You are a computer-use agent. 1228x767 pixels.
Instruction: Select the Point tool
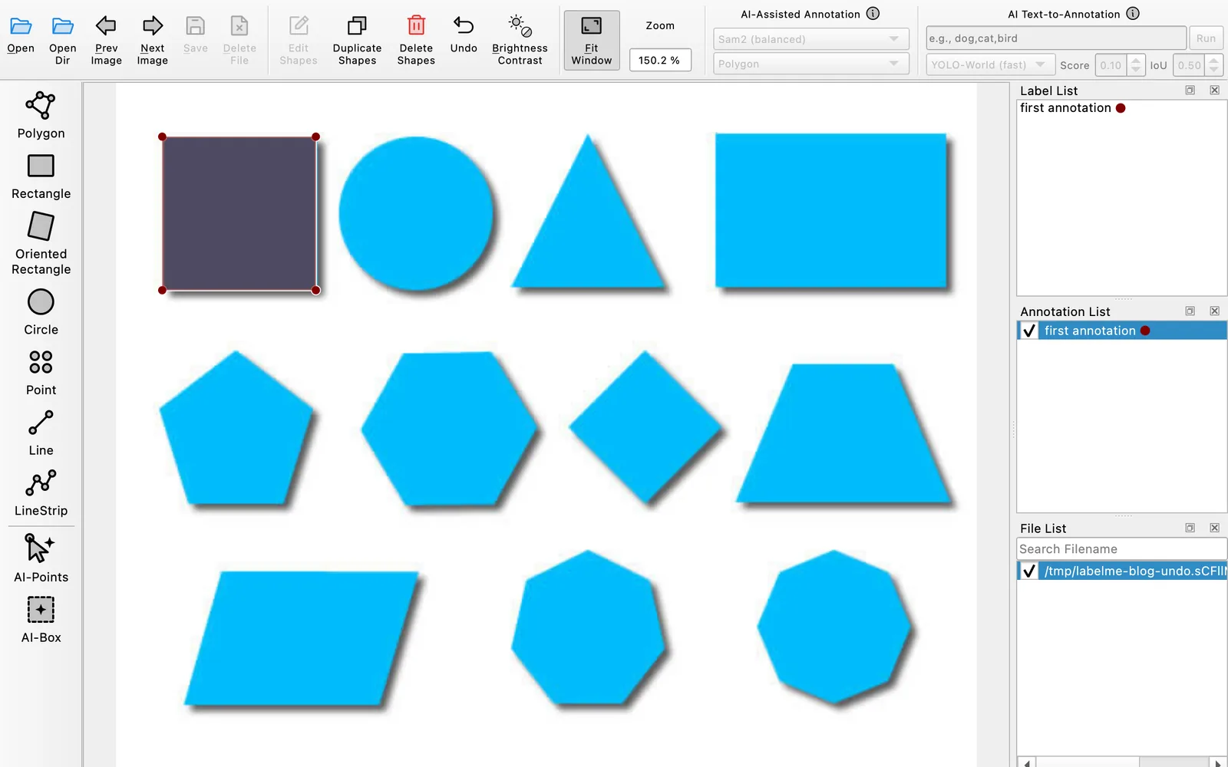tap(41, 373)
